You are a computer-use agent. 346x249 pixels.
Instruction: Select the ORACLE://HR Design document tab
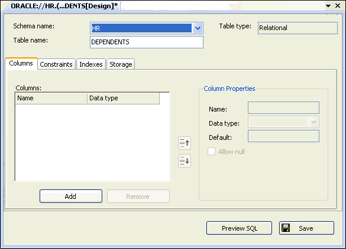pyautogui.click(x=64, y=6)
